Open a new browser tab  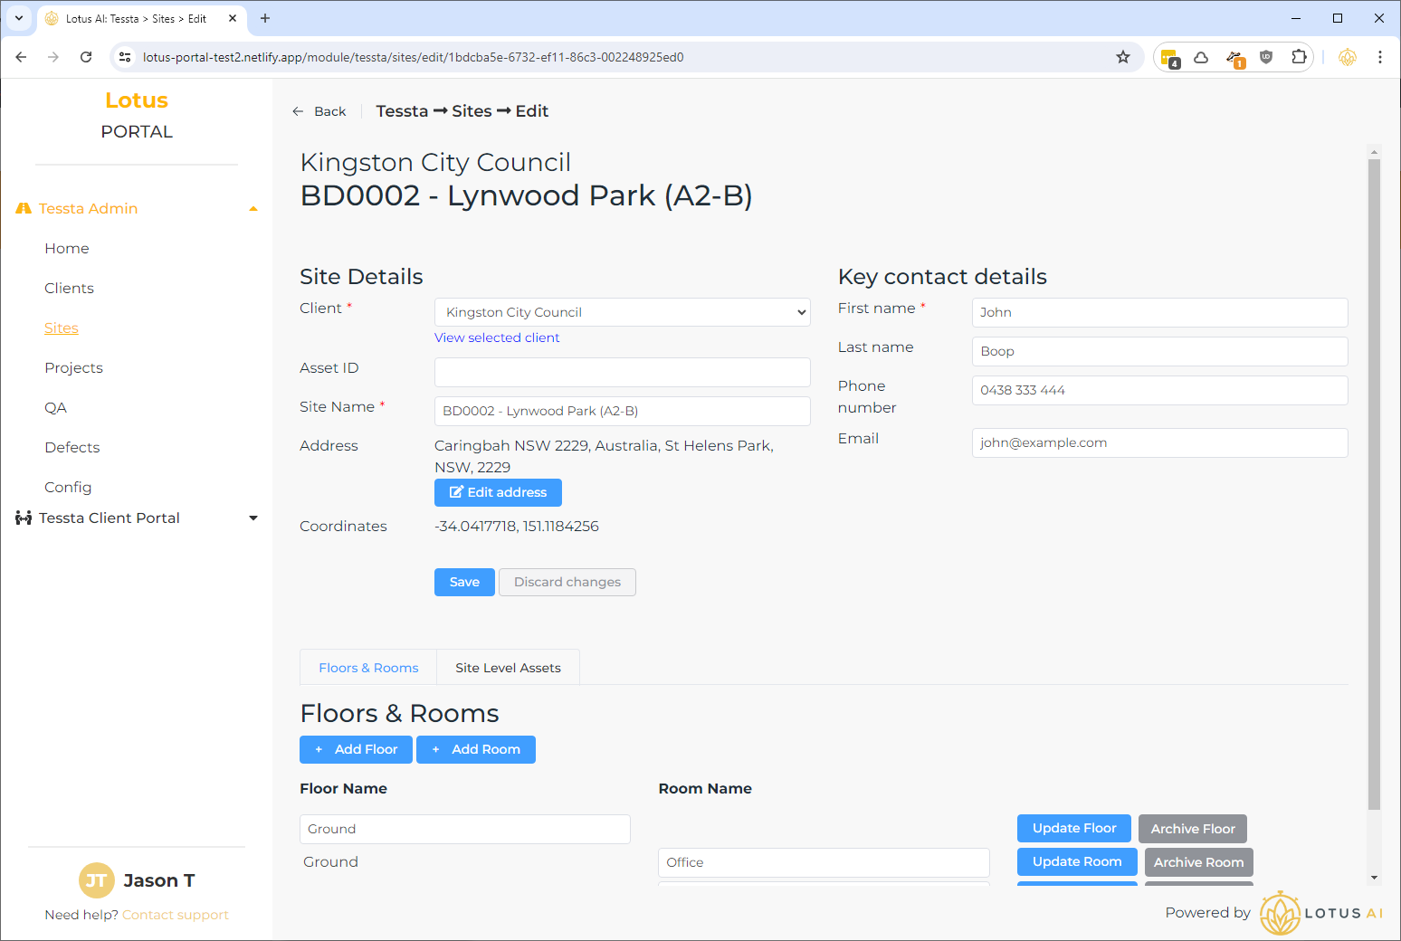265,18
